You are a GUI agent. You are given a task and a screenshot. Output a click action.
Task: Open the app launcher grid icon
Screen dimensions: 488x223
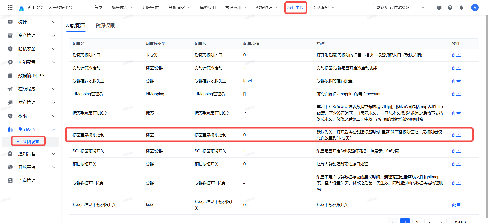(10, 8)
